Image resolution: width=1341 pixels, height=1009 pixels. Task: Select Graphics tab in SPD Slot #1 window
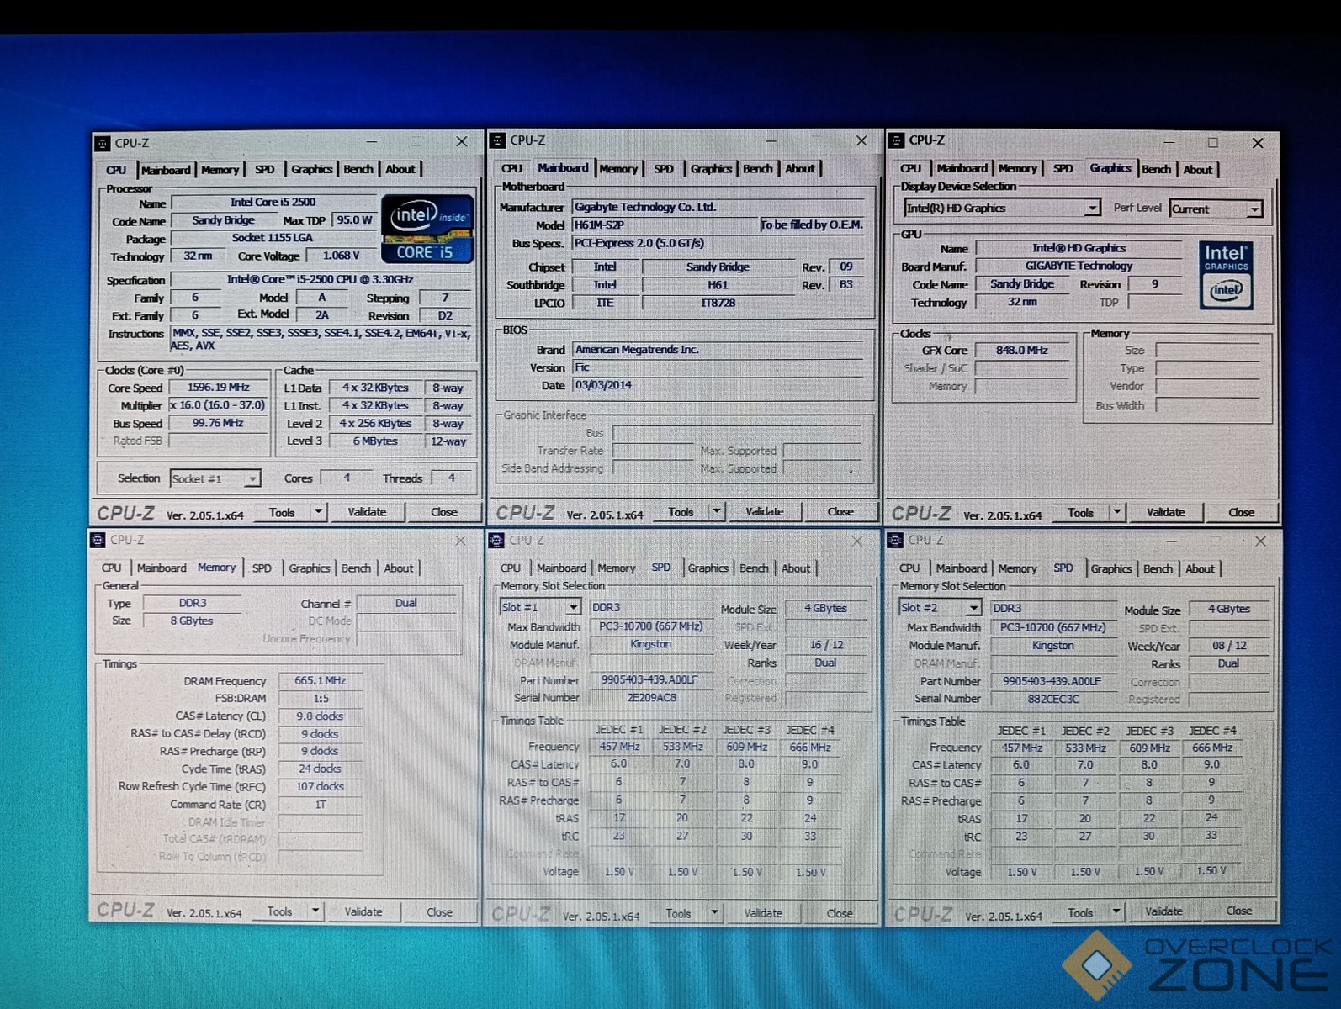[x=708, y=568]
